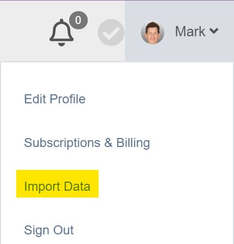Collapse the menu using chevron beside Mark

click(214, 31)
